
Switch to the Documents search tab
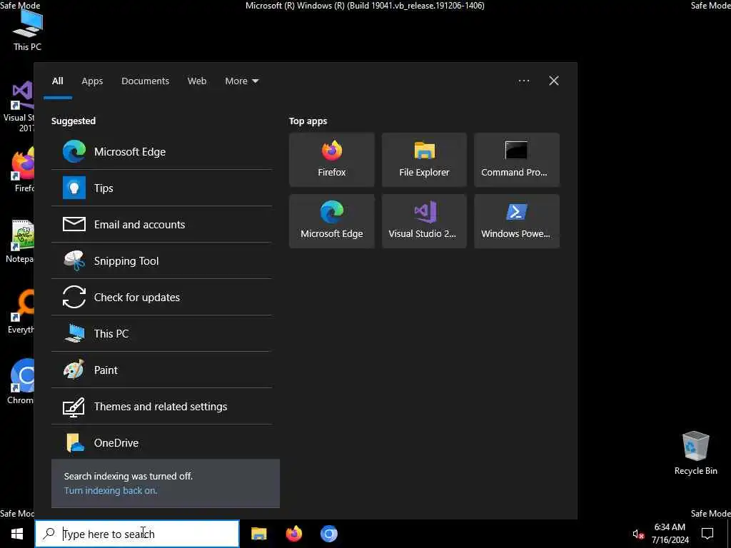click(145, 81)
